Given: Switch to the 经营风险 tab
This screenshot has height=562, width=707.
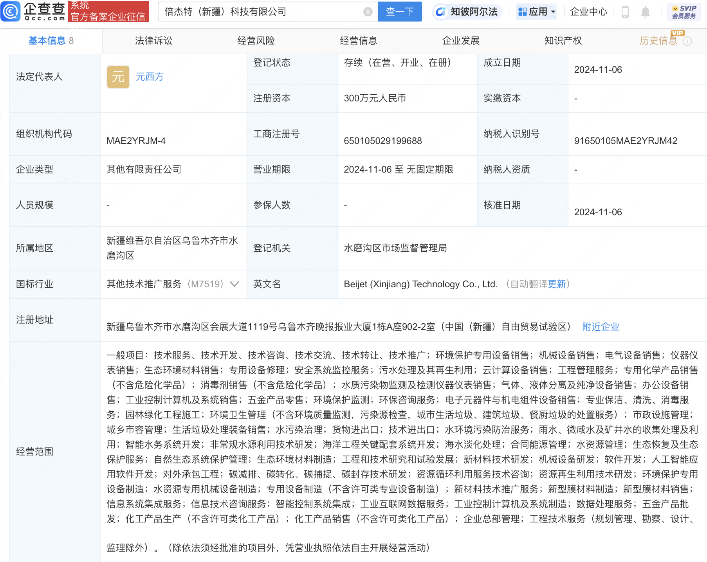Looking at the screenshot, I should click(x=256, y=41).
